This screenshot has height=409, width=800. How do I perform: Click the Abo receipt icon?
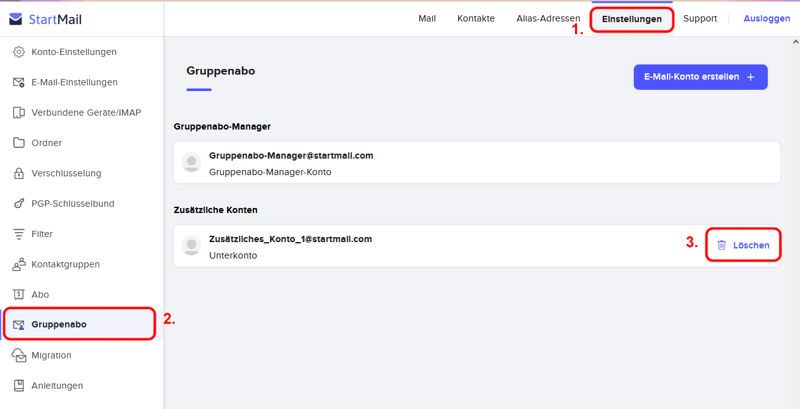coord(19,295)
